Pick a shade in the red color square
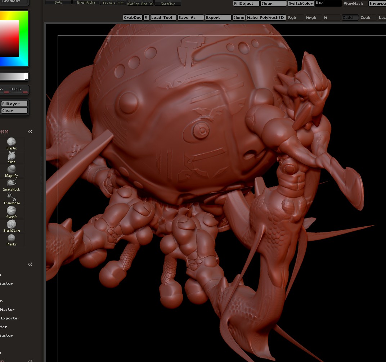Viewport: 386px width, 362px height. (9, 39)
